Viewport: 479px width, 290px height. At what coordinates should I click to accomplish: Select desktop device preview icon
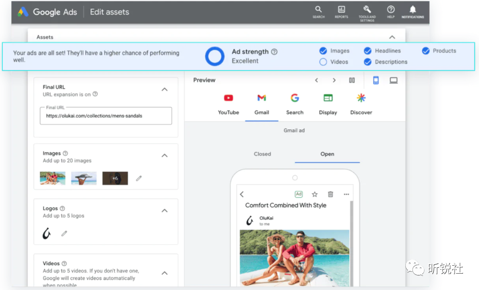click(x=393, y=80)
